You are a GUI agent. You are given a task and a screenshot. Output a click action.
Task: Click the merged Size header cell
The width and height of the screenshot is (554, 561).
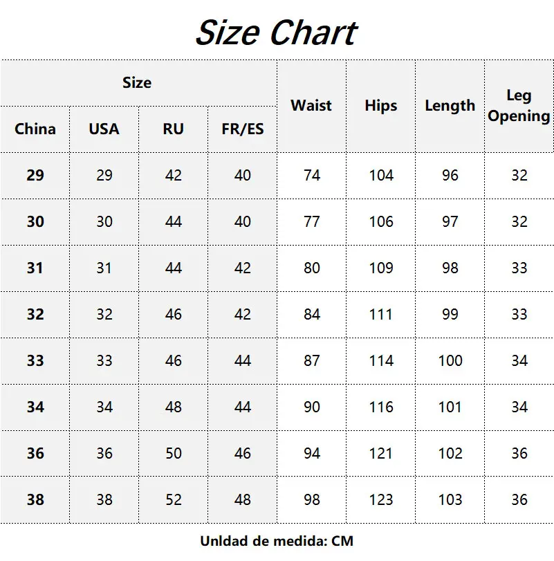pos(137,83)
